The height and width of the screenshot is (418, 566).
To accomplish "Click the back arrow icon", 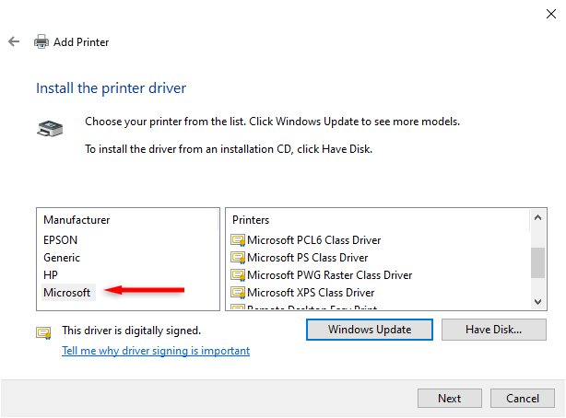I will pos(14,42).
